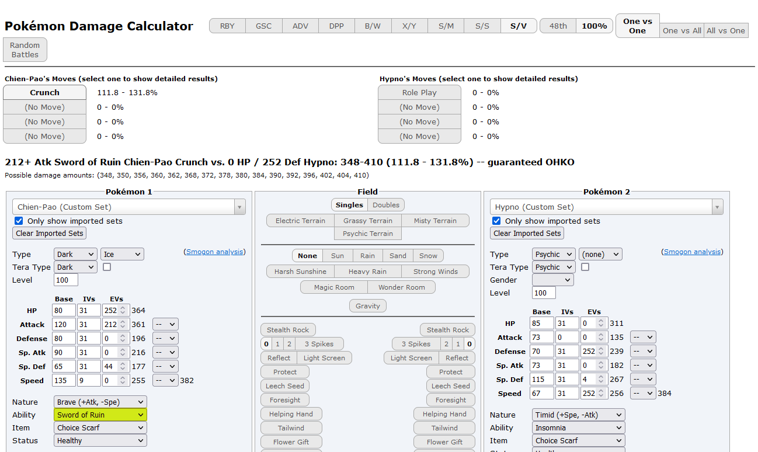Select the Singles battle format
The width and height of the screenshot is (758, 452).
[x=349, y=205]
